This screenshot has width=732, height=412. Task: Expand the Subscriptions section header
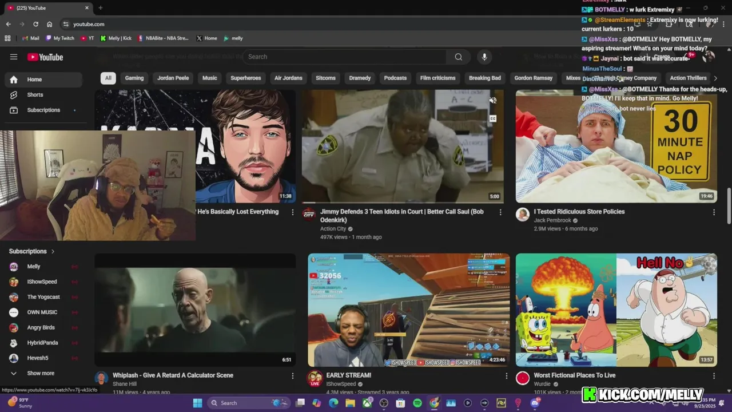pos(32,251)
